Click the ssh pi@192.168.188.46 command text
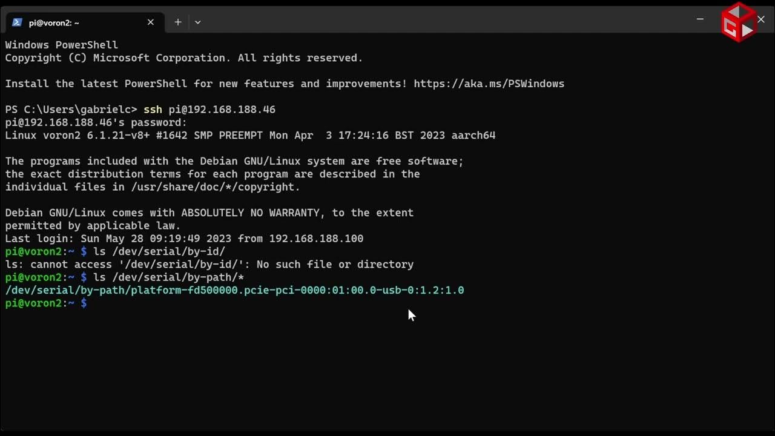Viewport: 775px width, 436px height. coord(209,110)
